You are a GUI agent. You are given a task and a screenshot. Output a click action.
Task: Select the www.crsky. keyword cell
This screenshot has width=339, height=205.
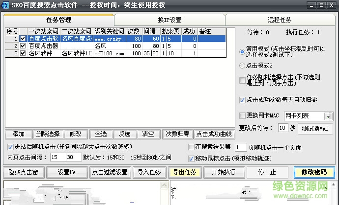click(110, 39)
